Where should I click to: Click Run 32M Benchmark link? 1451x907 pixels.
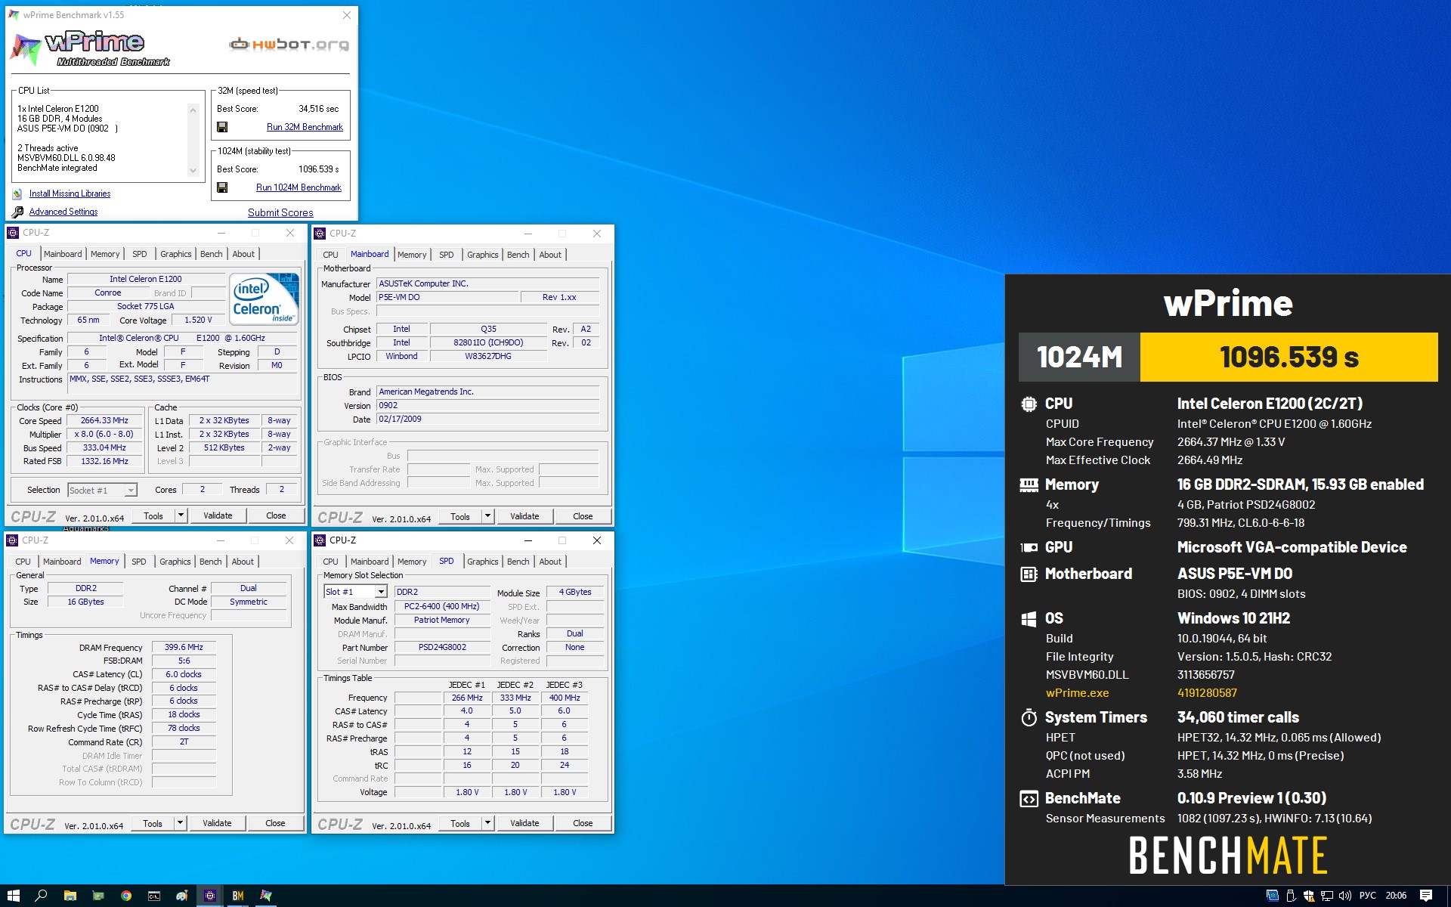pyautogui.click(x=305, y=127)
